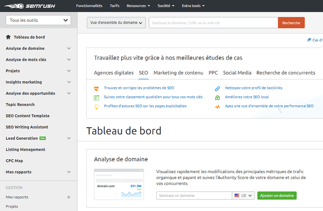
Task: Click the lightbulb icon for SEO tips
Action: pyautogui.click(x=96, y=107)
